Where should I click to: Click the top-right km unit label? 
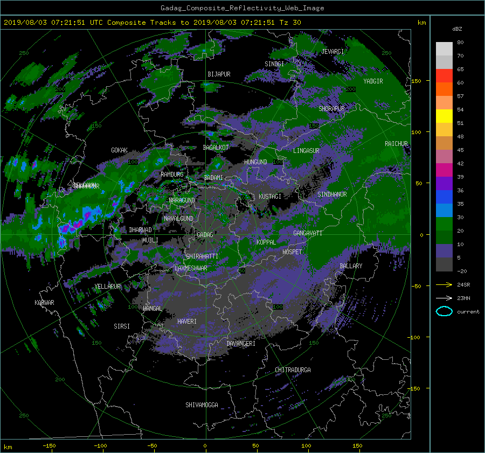point(421,23)
